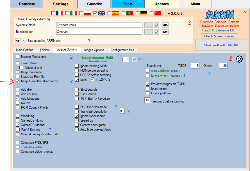Open the Franck P. (nexusone13) link
Screen dimensions: 250x171
click(218, 30)
